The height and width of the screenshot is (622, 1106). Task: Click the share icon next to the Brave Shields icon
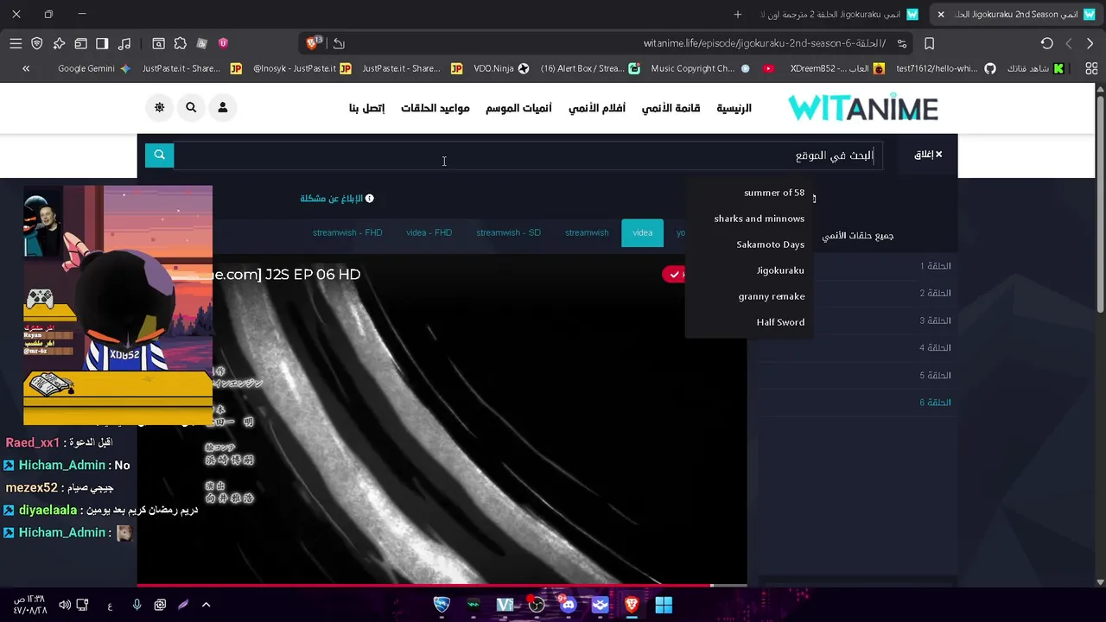click(339, 43)
